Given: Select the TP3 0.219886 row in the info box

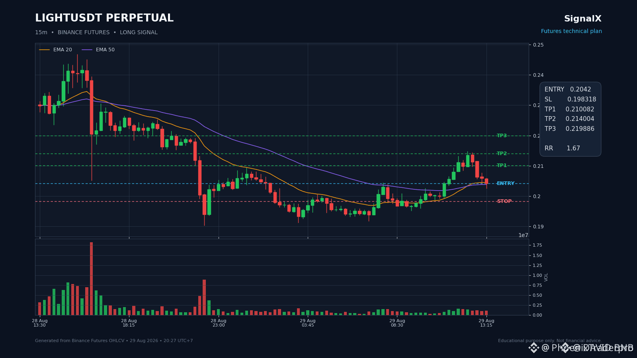Looking at the screenshot, I should pos(569,129).
